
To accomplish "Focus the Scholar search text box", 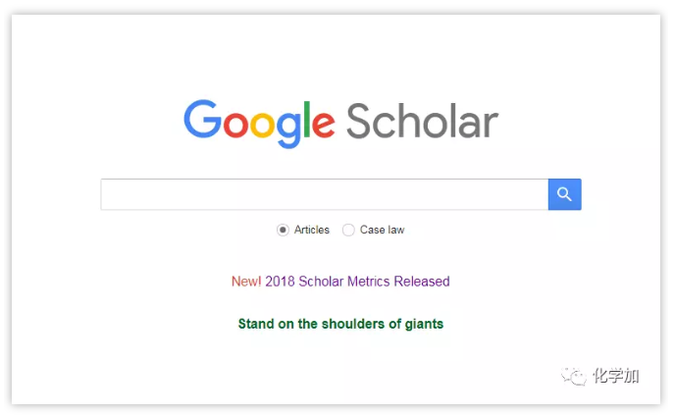I will click(x=324, y=194).
